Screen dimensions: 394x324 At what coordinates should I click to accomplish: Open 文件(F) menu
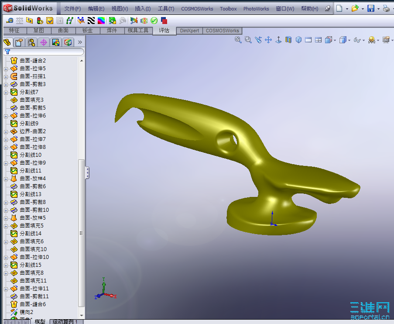[x=72, y=9]
